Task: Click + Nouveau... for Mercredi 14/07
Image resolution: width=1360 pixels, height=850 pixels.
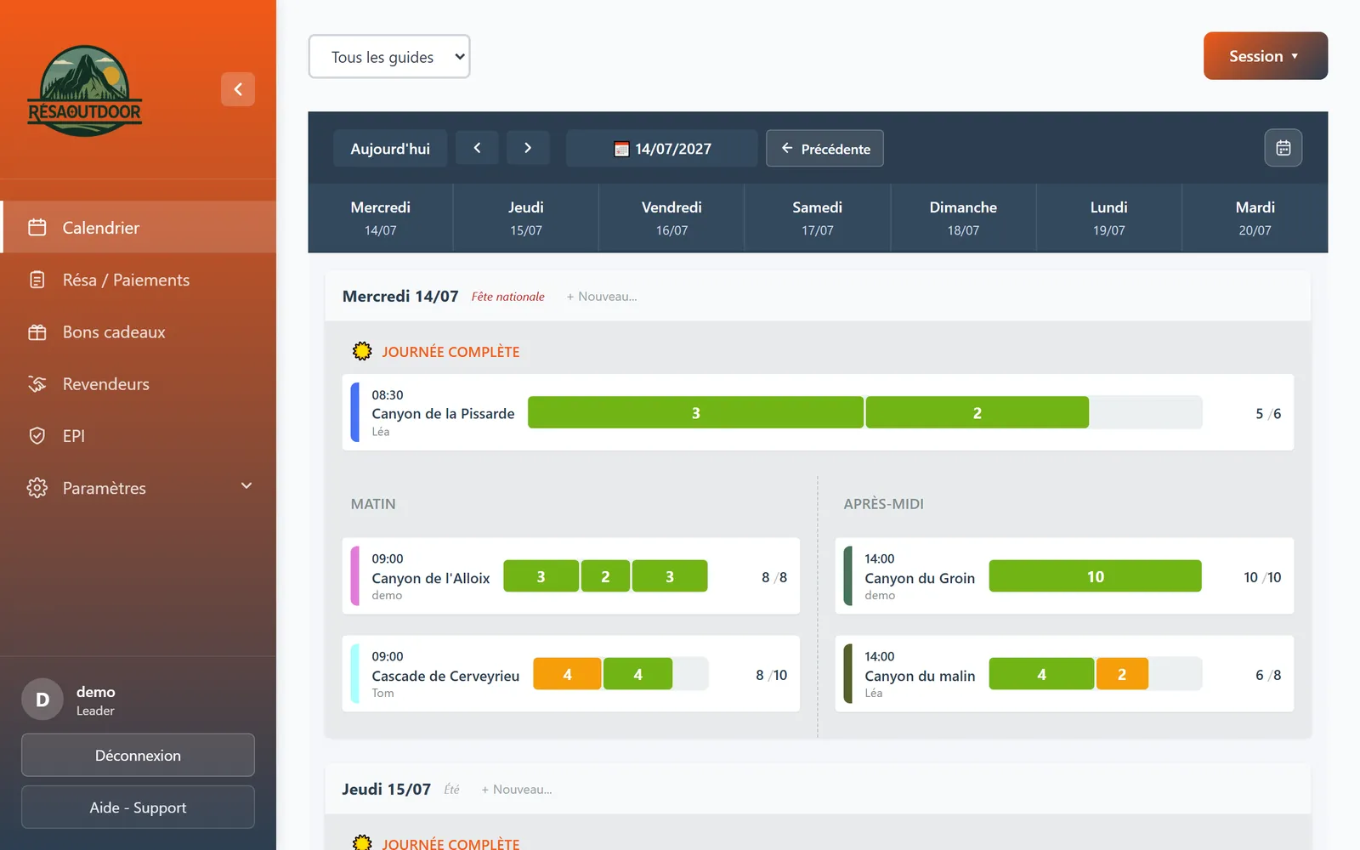Action: pyautogui.click(x=602, y=297)
